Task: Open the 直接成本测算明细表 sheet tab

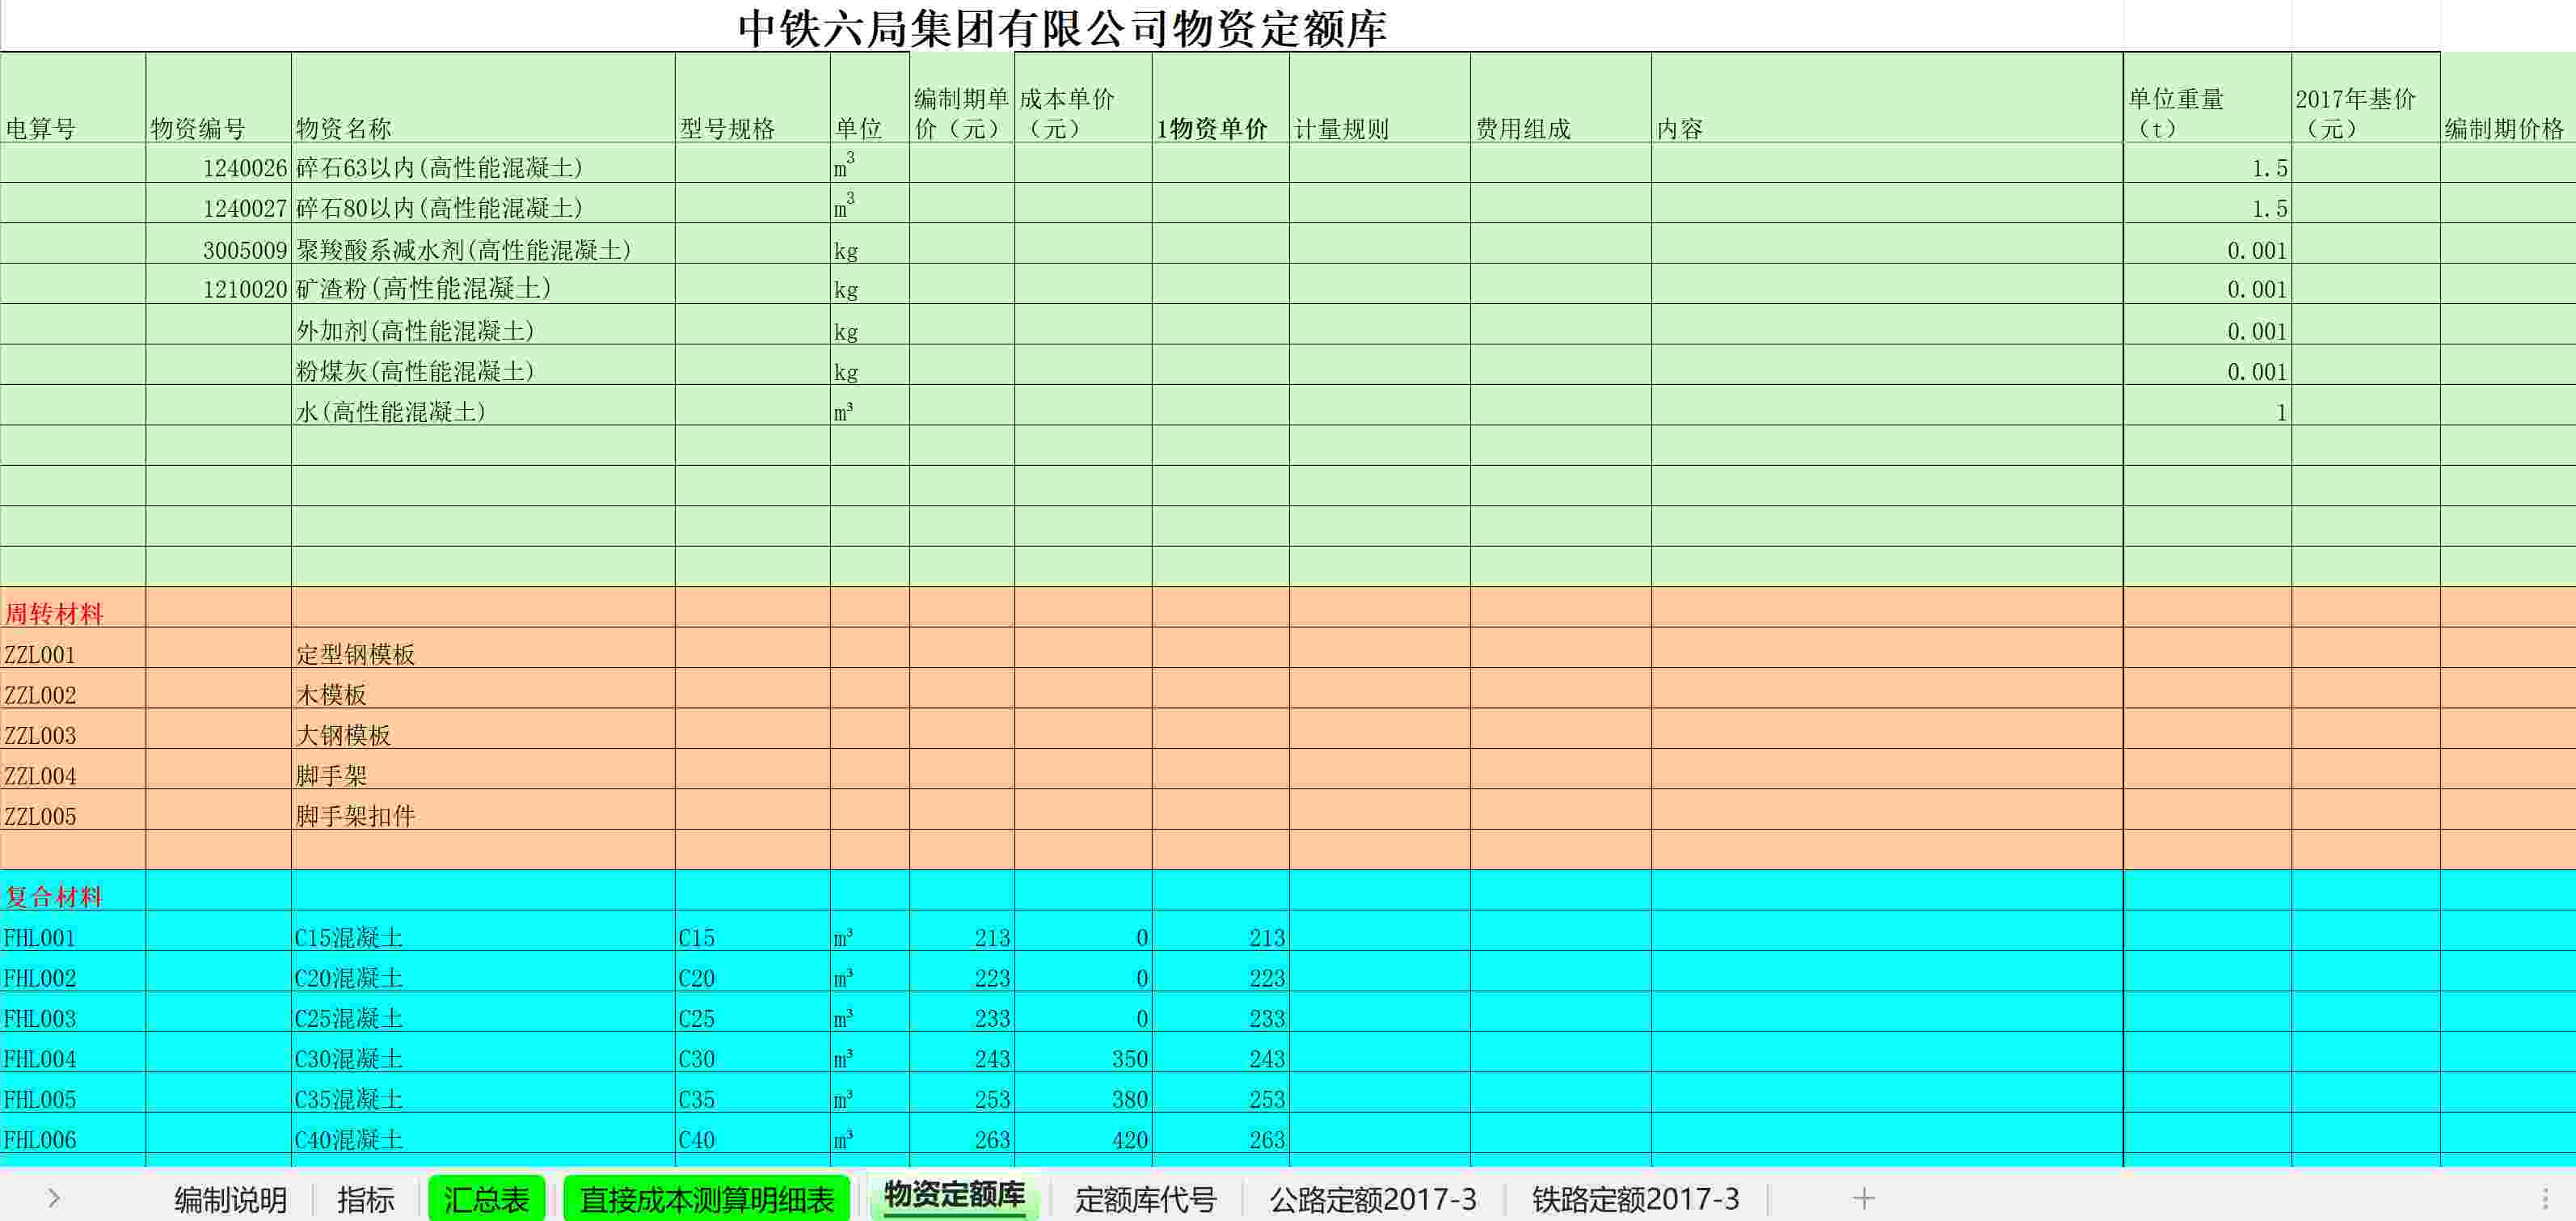Action: (706, 1198)
